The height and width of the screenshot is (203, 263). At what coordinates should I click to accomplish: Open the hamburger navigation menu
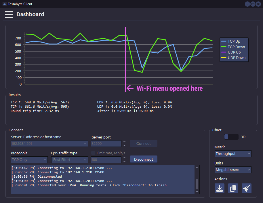(x=9, y=14)
